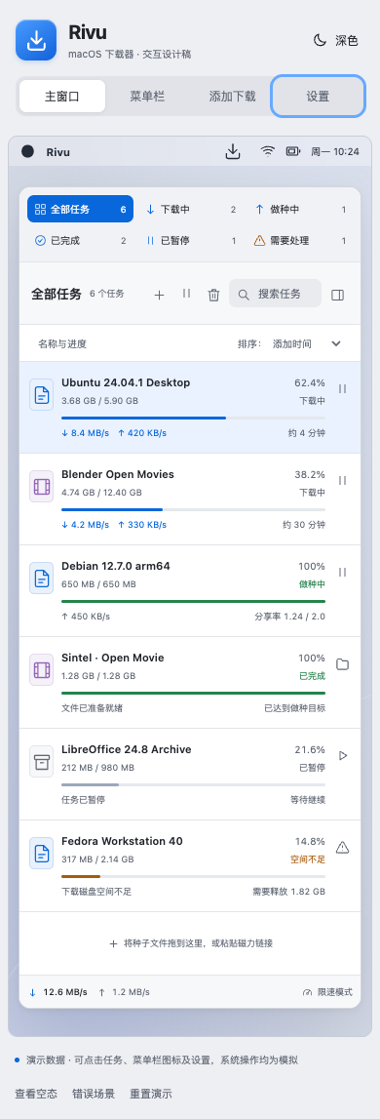The image size is (380, 1119).
Task: Click the Rivu menu bar app name
Action: [57, 152]
